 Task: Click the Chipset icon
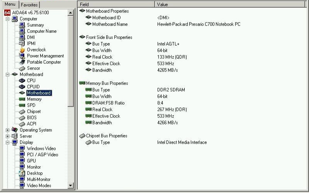tap(22, 112)
